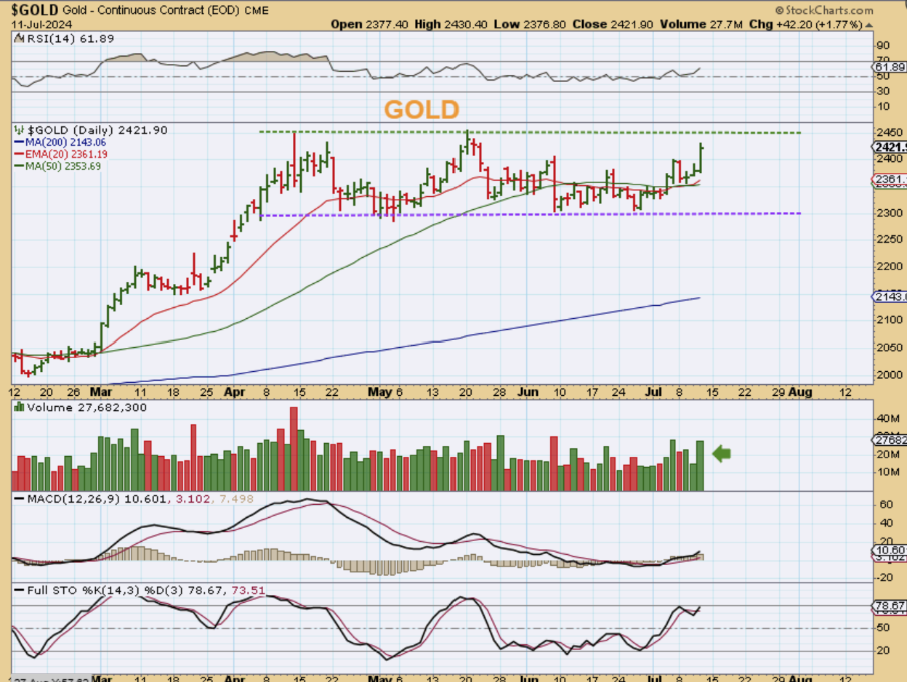Click the $GOLD ticker symbol heading
The image size is (907, 682).
(x=35, y=10)
